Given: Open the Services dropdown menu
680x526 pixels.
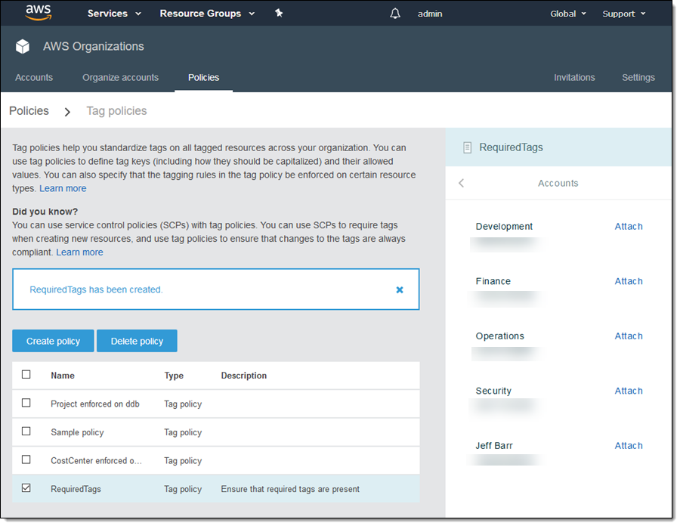Looking at the screenshot, I should coord(114,14).
